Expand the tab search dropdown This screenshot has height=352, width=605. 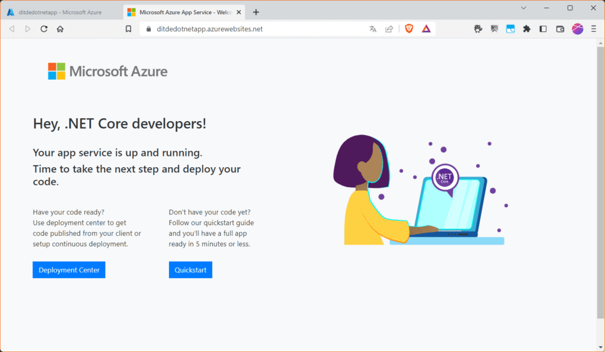click(x=523, y=8)
